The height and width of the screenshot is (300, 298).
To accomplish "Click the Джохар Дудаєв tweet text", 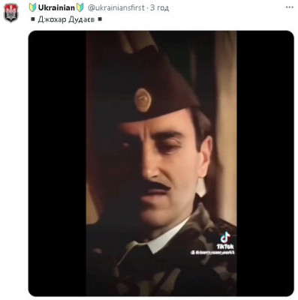I will pos(66,19).
